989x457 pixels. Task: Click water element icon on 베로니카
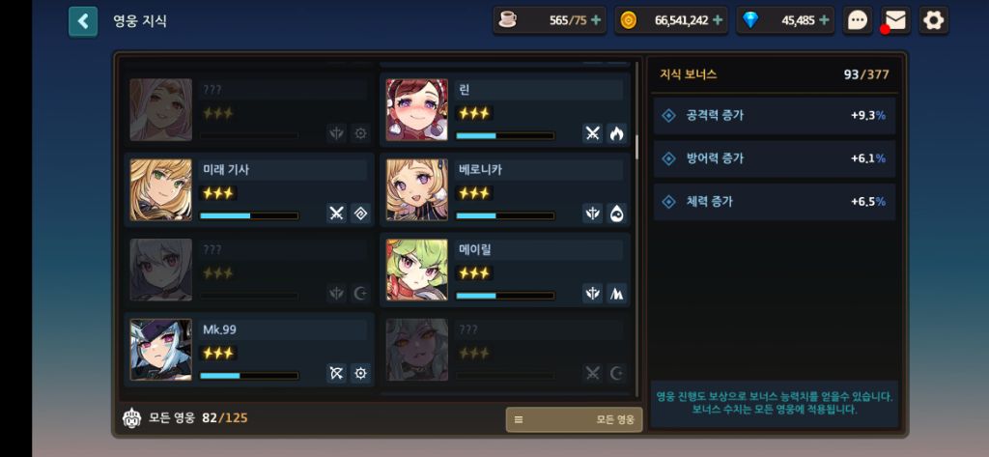click(x=616, y=214)
